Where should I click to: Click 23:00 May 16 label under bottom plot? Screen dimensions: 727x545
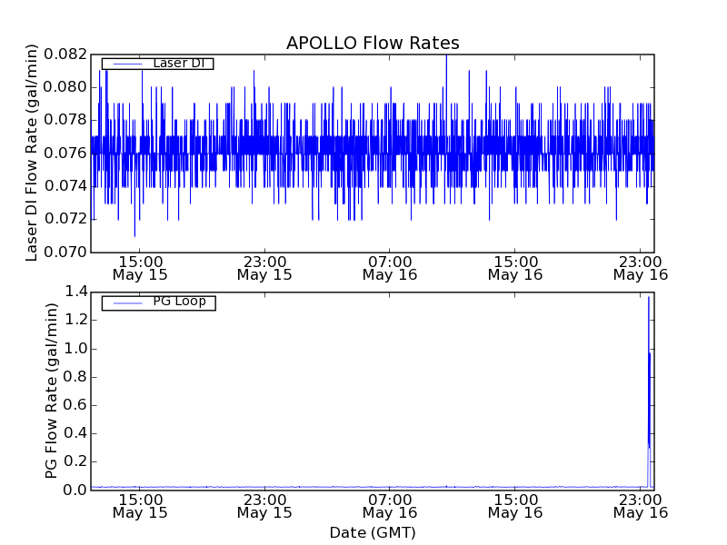(640, 505)
